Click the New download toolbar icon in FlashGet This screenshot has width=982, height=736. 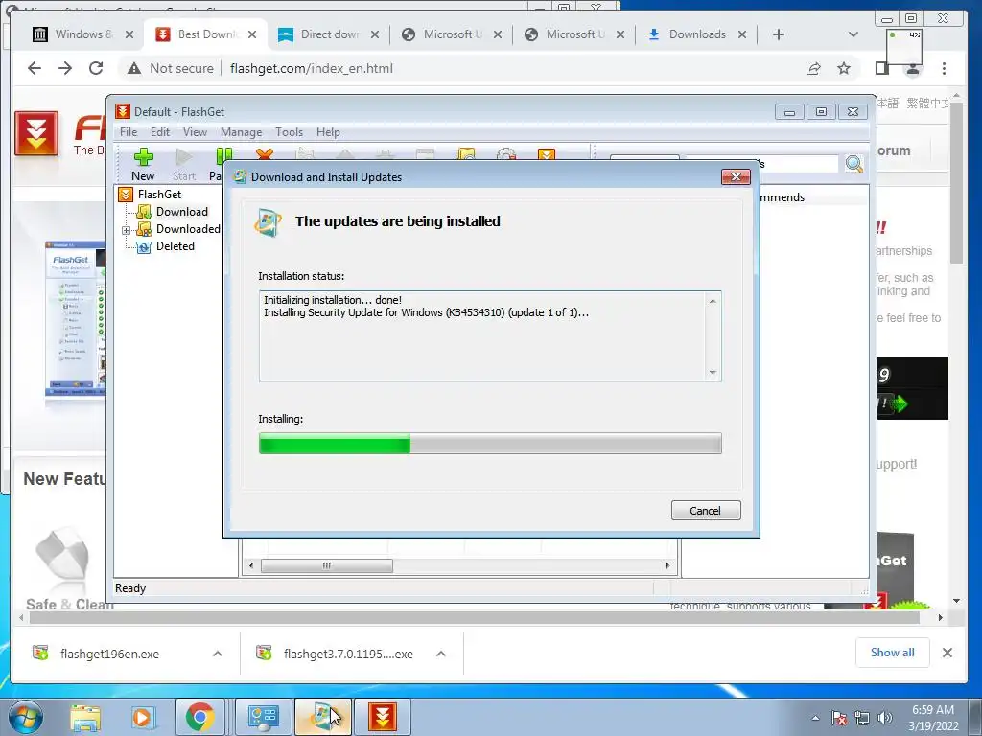(143, 165)
